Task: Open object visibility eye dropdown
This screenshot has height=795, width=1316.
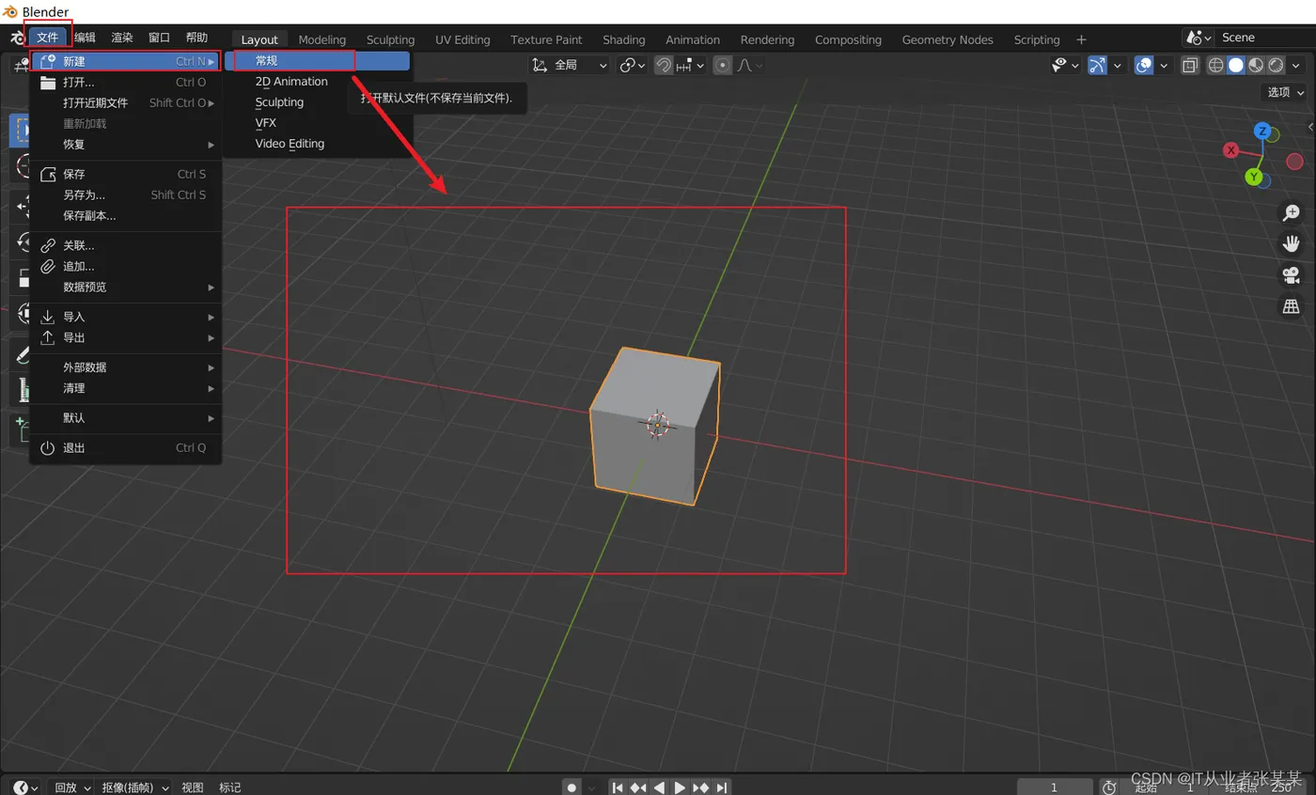Action: pos(1065,65)
